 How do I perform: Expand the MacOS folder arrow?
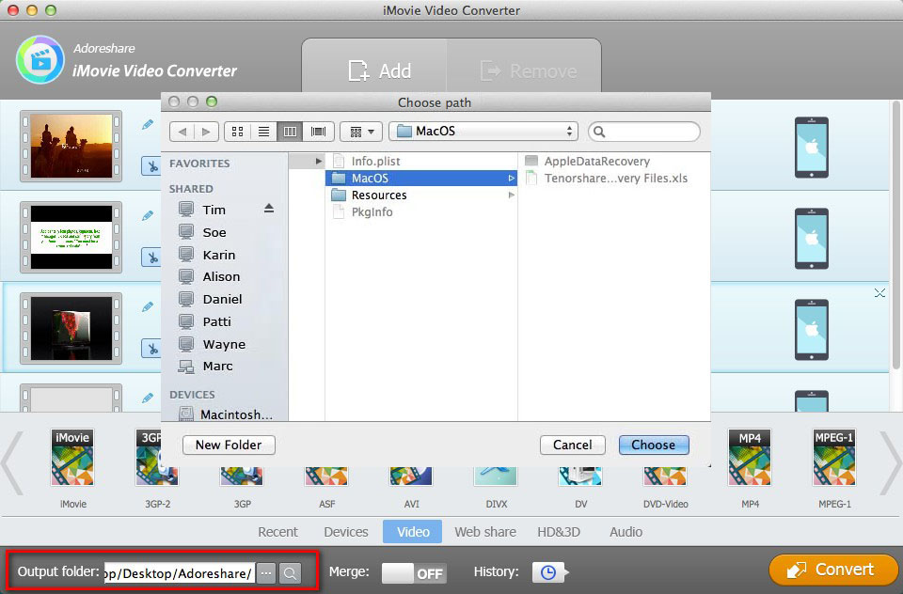pos(511,179)
